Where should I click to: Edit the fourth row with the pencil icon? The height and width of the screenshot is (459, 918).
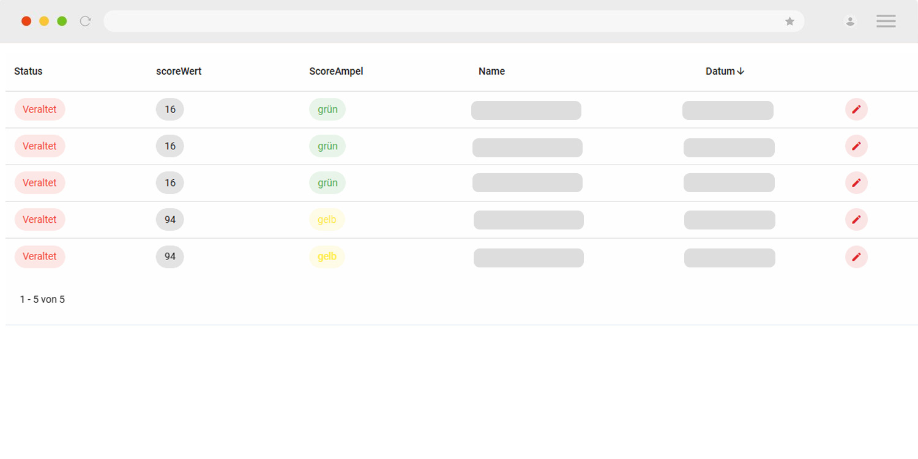[x=856, y=220]
